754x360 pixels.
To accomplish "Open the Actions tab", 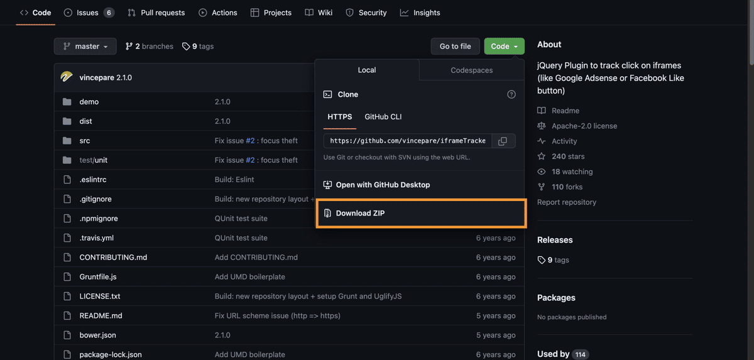I will coord(217,13).
